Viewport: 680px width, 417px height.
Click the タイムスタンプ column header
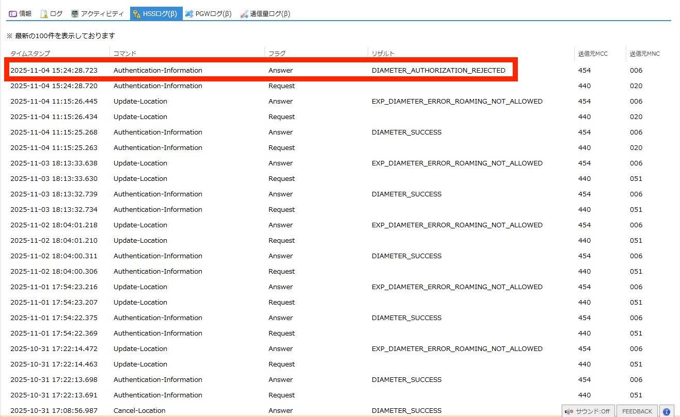[30, 54]
